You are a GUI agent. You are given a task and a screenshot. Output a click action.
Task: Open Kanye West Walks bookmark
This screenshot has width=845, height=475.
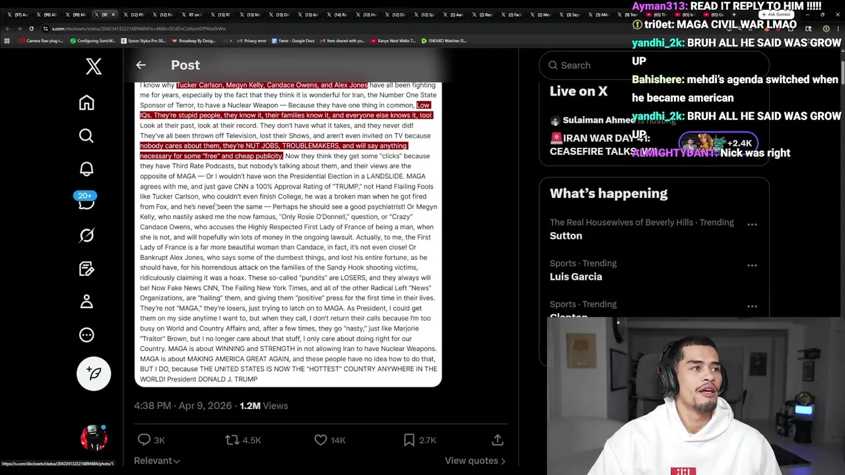click(393, 41)
